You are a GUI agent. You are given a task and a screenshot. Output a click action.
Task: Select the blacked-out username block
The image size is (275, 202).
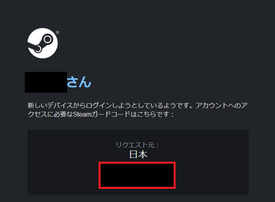(46, 82)
